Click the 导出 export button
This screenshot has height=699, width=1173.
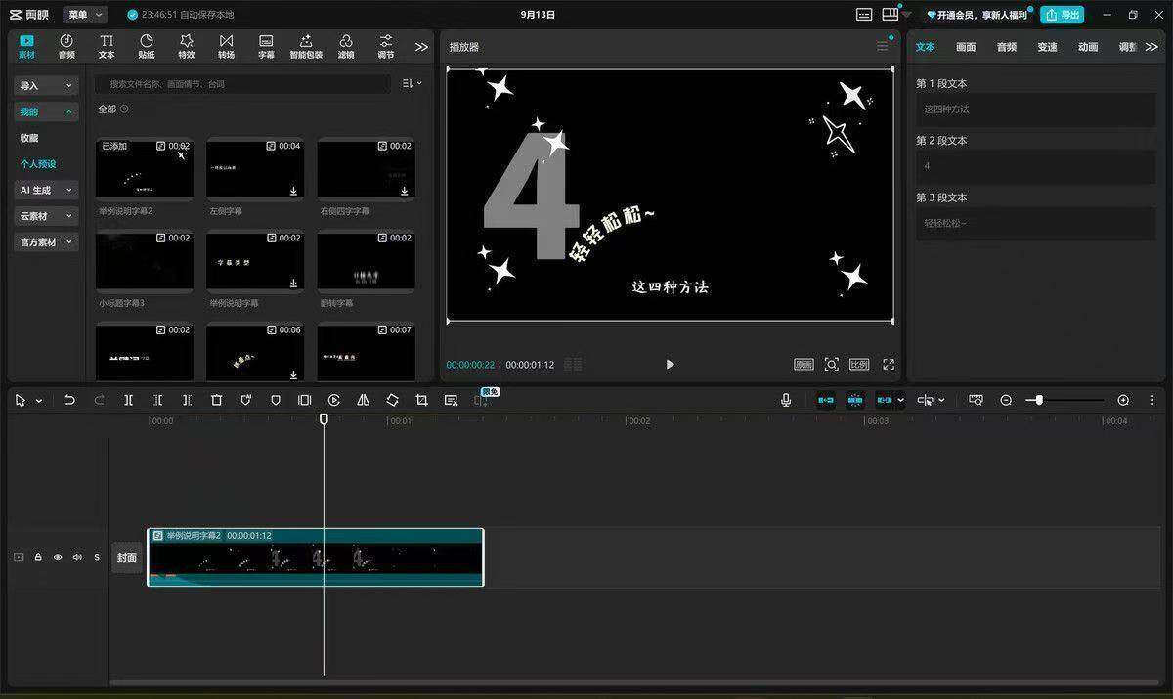point(1063,15)
